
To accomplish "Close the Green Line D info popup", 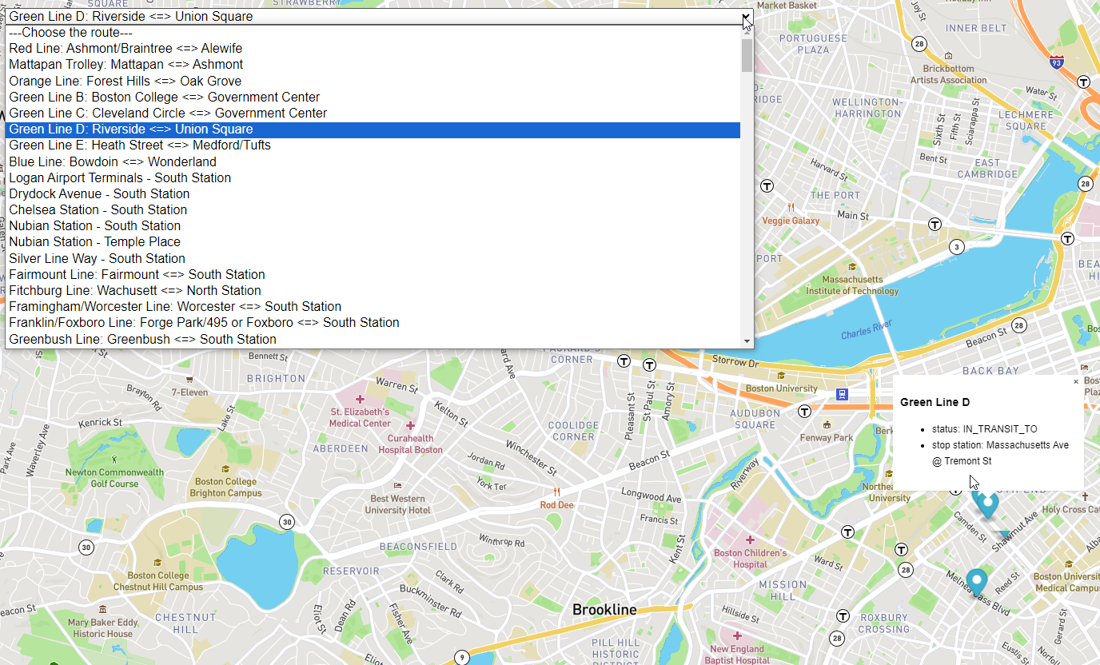I will tap(1075, 382).
